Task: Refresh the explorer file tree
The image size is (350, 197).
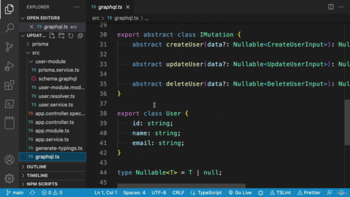Action: (71, 36)
